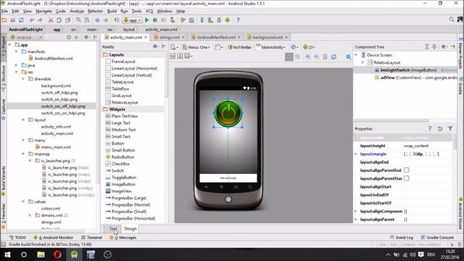Screen dimensions: 464x261
Task: Open the MainActivity dropdown
Action: pyautogui.click(x=270, y=47)
